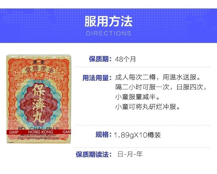Click the text 小童服量减半
The height and width of the screenshot is (174, 217).
point(137,97)
